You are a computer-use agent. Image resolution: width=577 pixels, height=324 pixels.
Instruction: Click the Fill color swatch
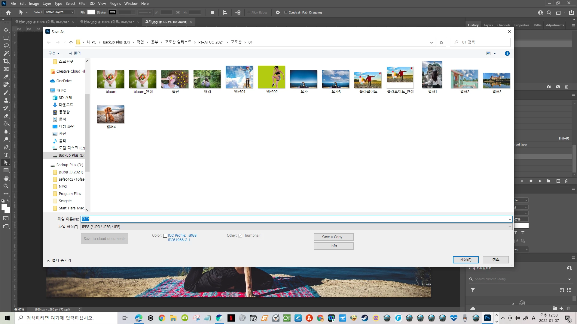click(91, 12)
